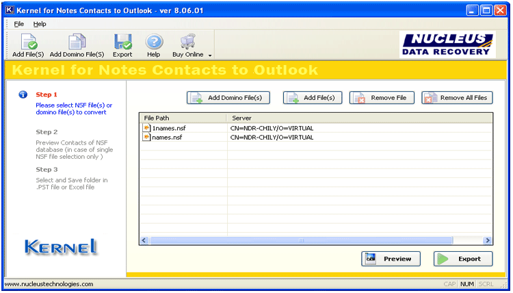Open Help via the question mark icon

(x=154, y=42)
